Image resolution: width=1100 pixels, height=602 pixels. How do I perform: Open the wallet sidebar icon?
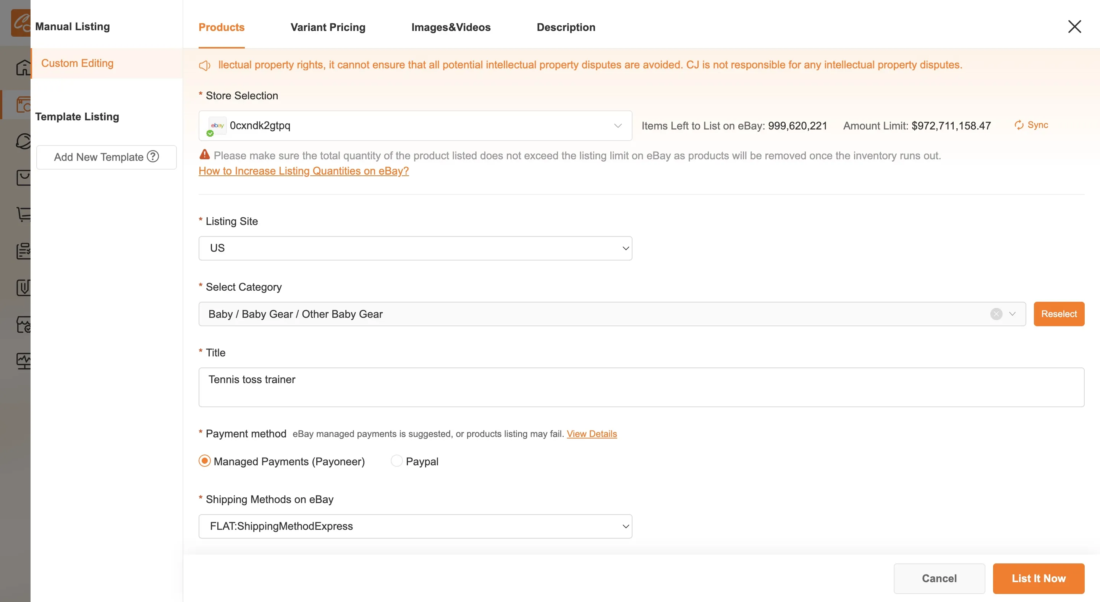coord(23,288)
